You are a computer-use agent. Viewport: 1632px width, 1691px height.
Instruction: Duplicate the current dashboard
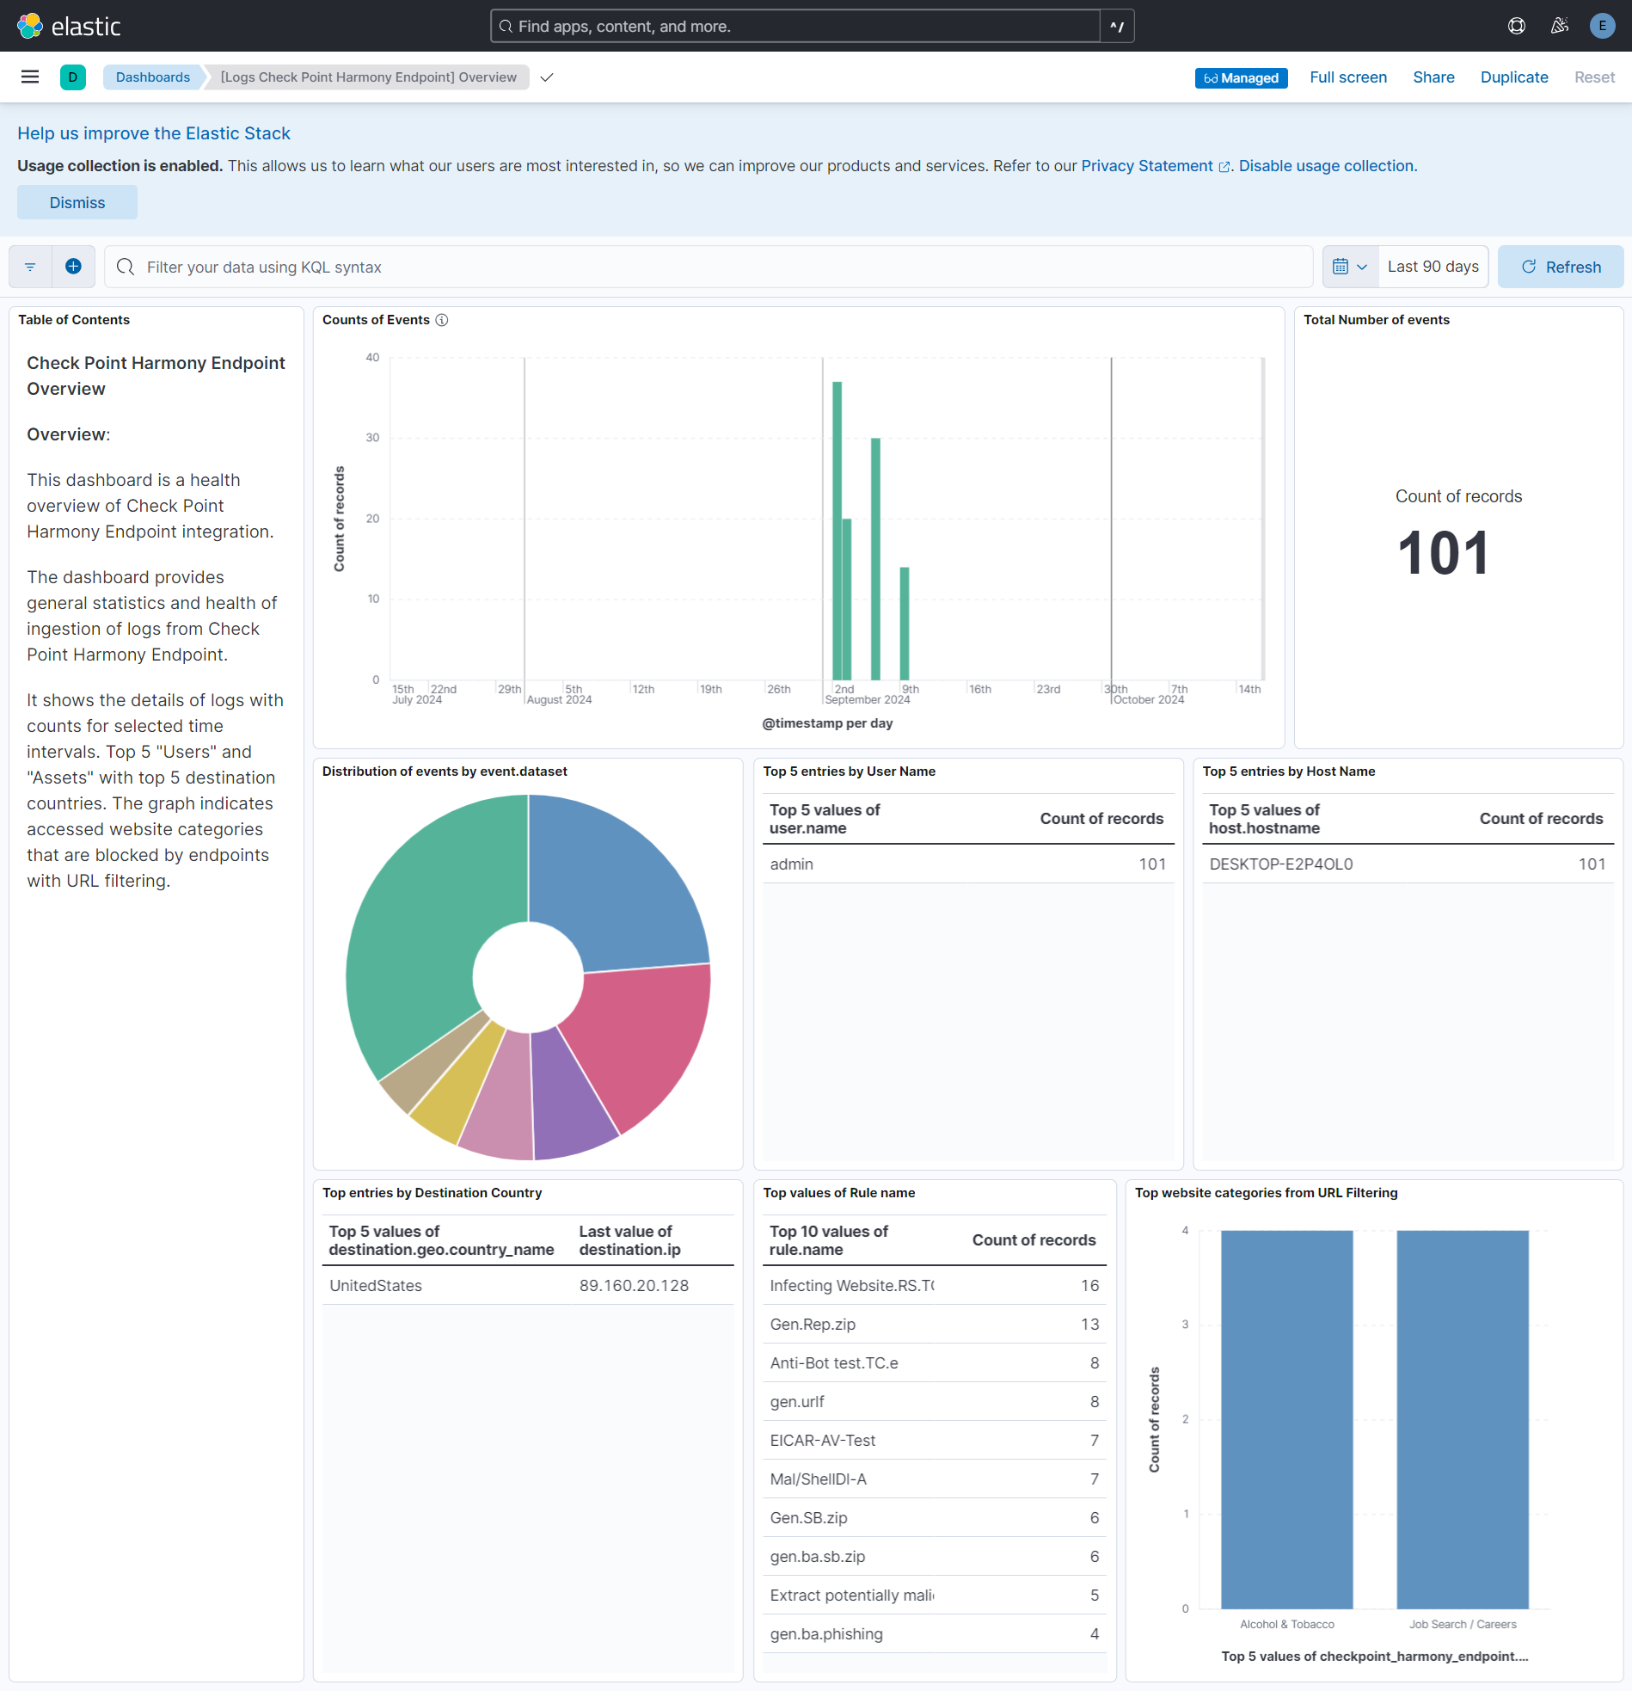[x=1514, y=77]
